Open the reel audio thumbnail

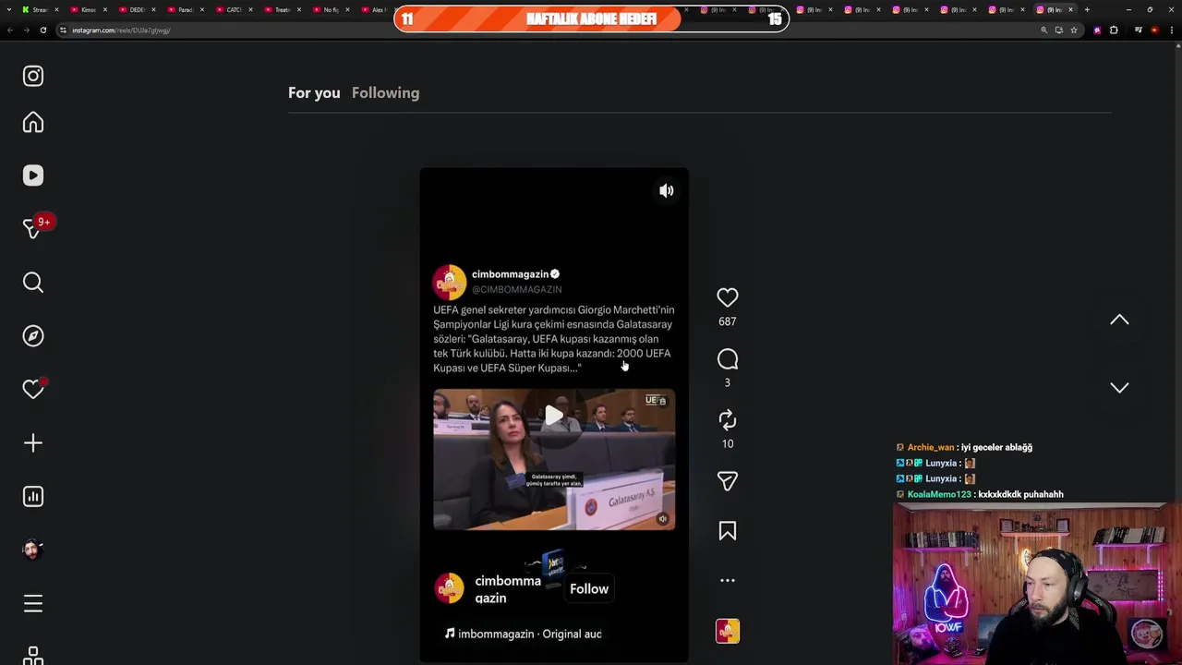728,631
